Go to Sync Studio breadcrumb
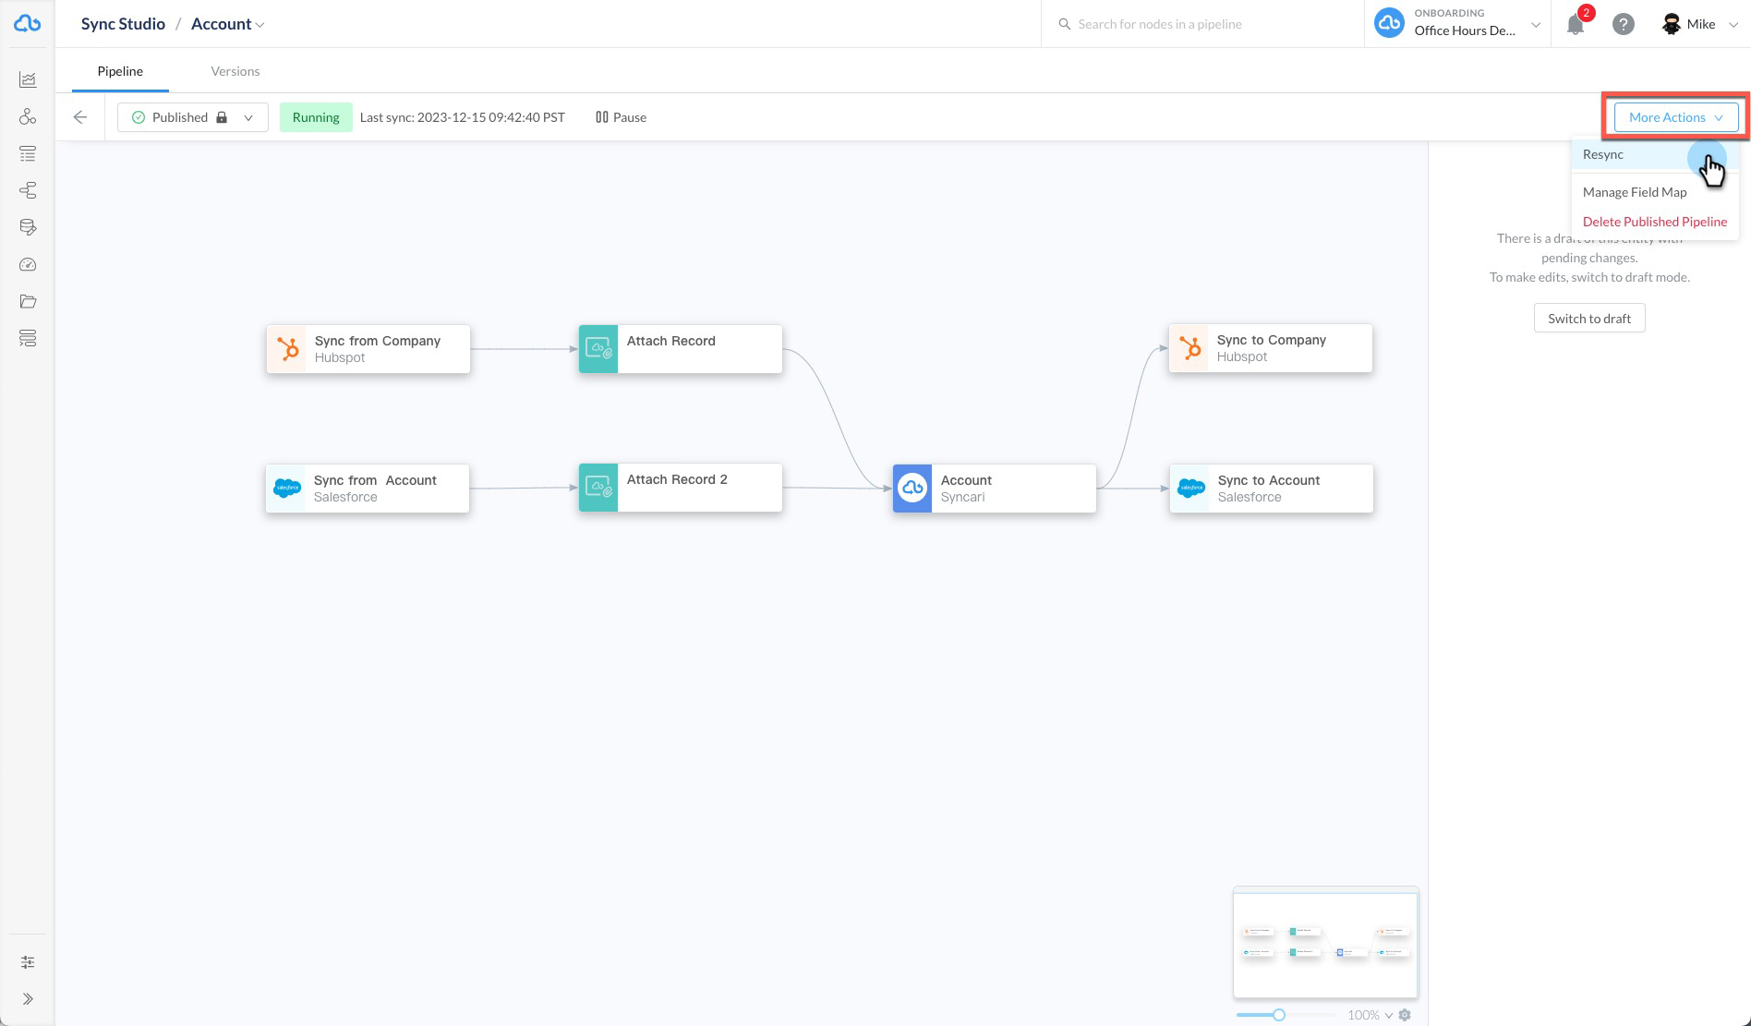The height and width of the screenshot is (1026, 1751). [123, 24]
